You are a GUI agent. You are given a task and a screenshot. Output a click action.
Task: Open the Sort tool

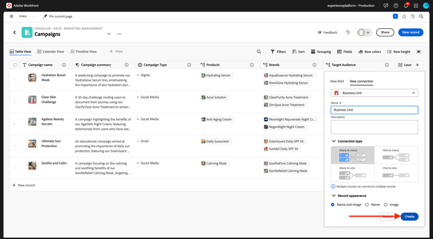click(298, 51)
